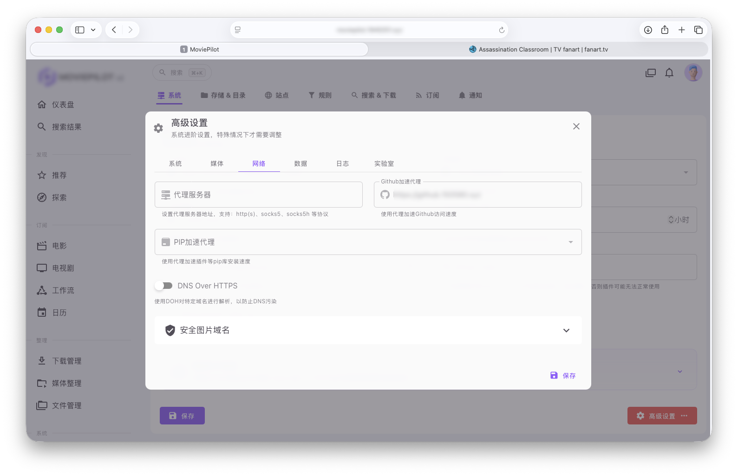Click the 保存 button in the dialog
738x476 pixels.
pos(563,376)
